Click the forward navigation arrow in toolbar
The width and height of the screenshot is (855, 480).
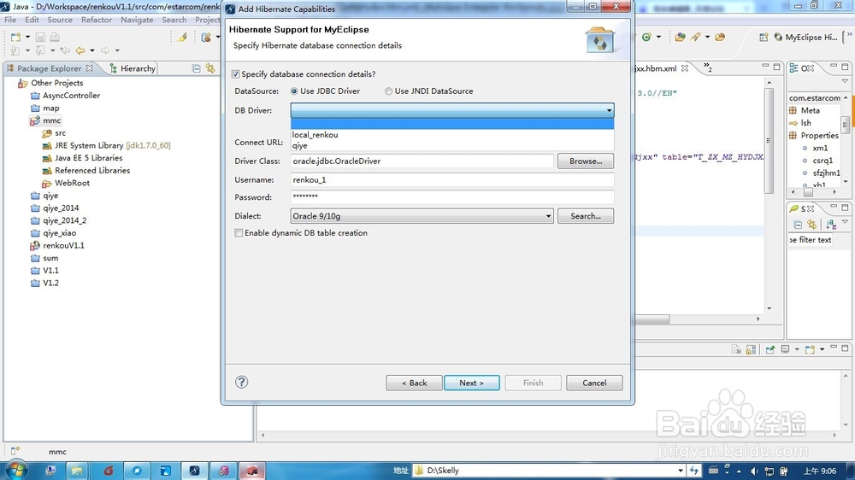tap(104, 50)
